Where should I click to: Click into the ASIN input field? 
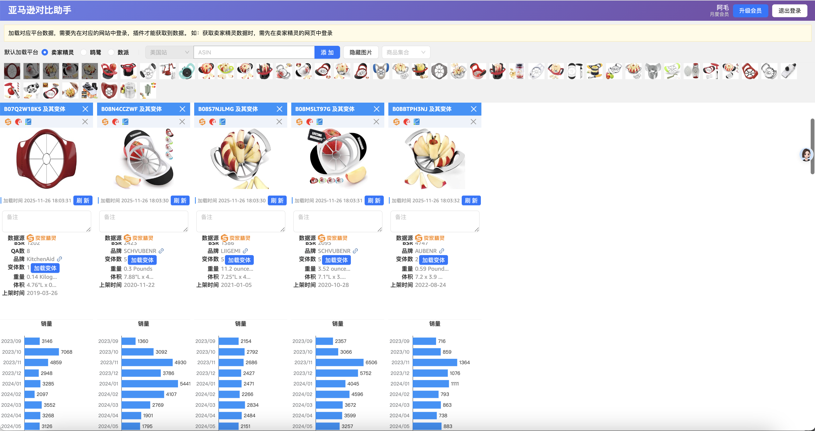coord(254,53)
